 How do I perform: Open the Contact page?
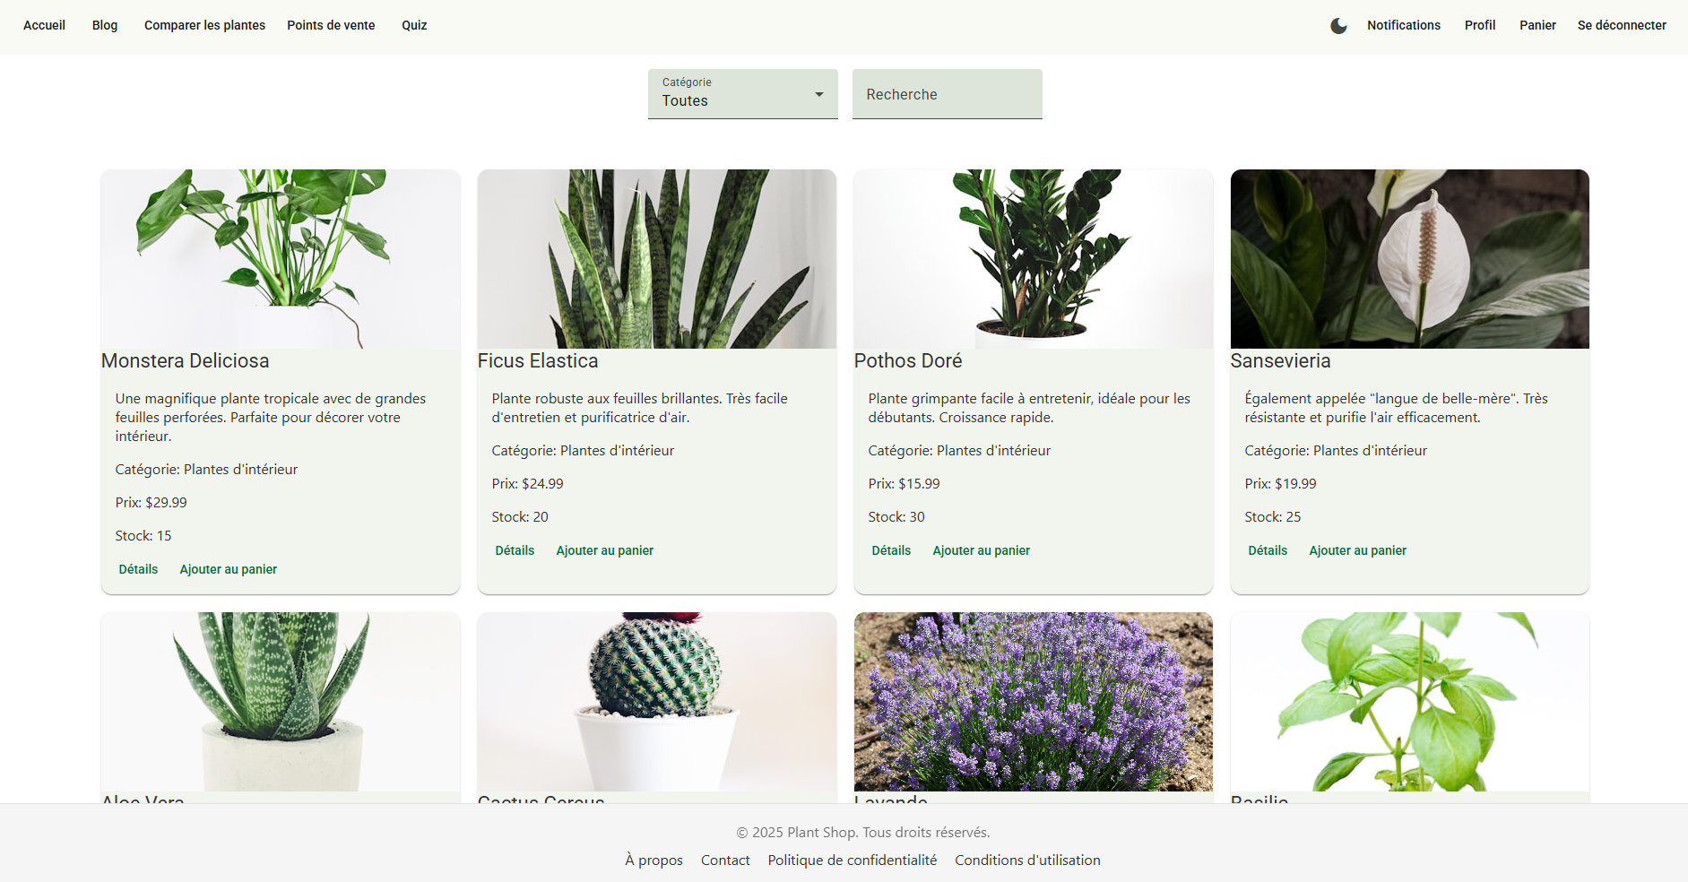(725, 860)
